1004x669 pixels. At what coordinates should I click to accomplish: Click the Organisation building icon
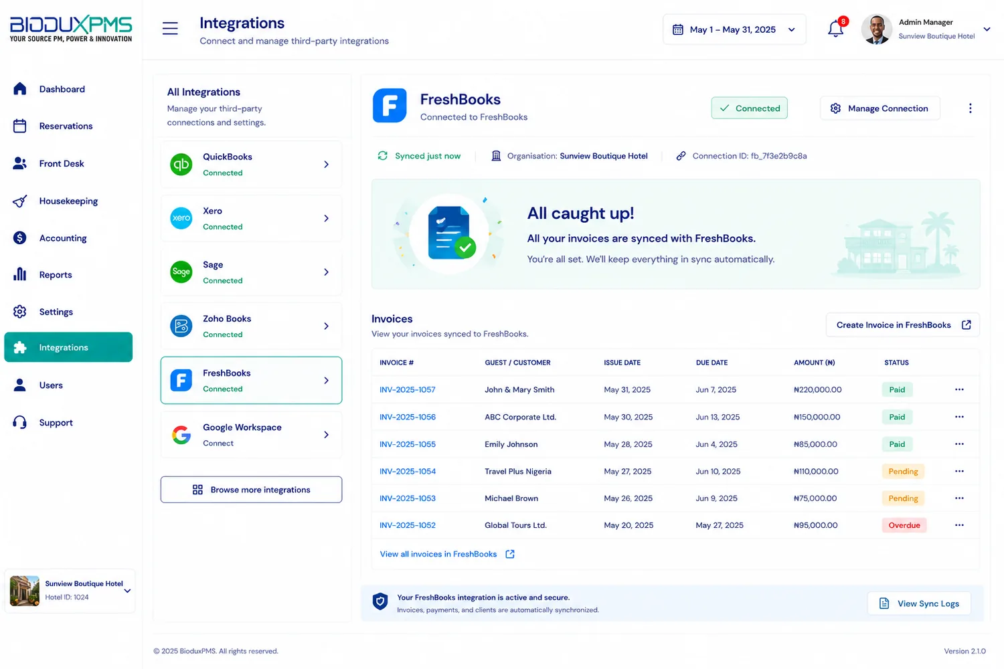(x=496, y=156)
